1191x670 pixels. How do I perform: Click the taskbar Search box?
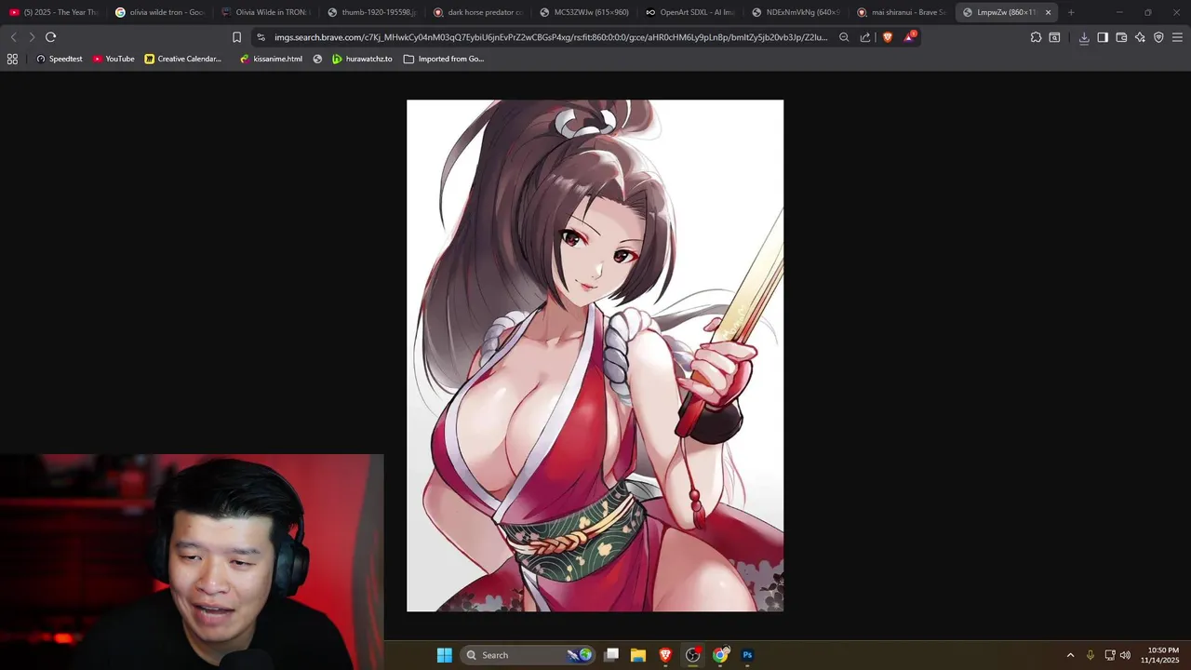[x=527, y=655]
